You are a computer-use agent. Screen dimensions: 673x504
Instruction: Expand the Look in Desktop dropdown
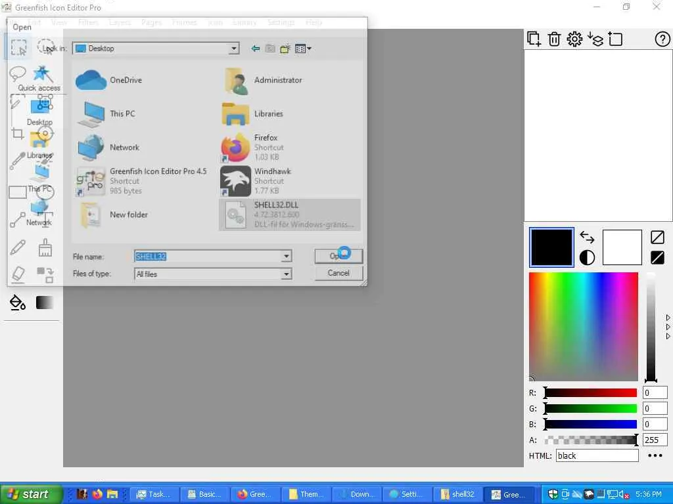(x=233, y=49)
